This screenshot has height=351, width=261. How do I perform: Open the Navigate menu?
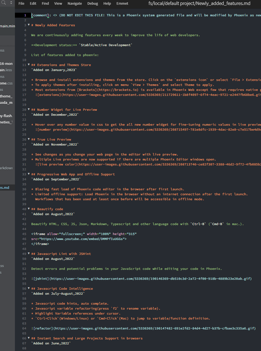pyautogui.click(x=75, y=4)
